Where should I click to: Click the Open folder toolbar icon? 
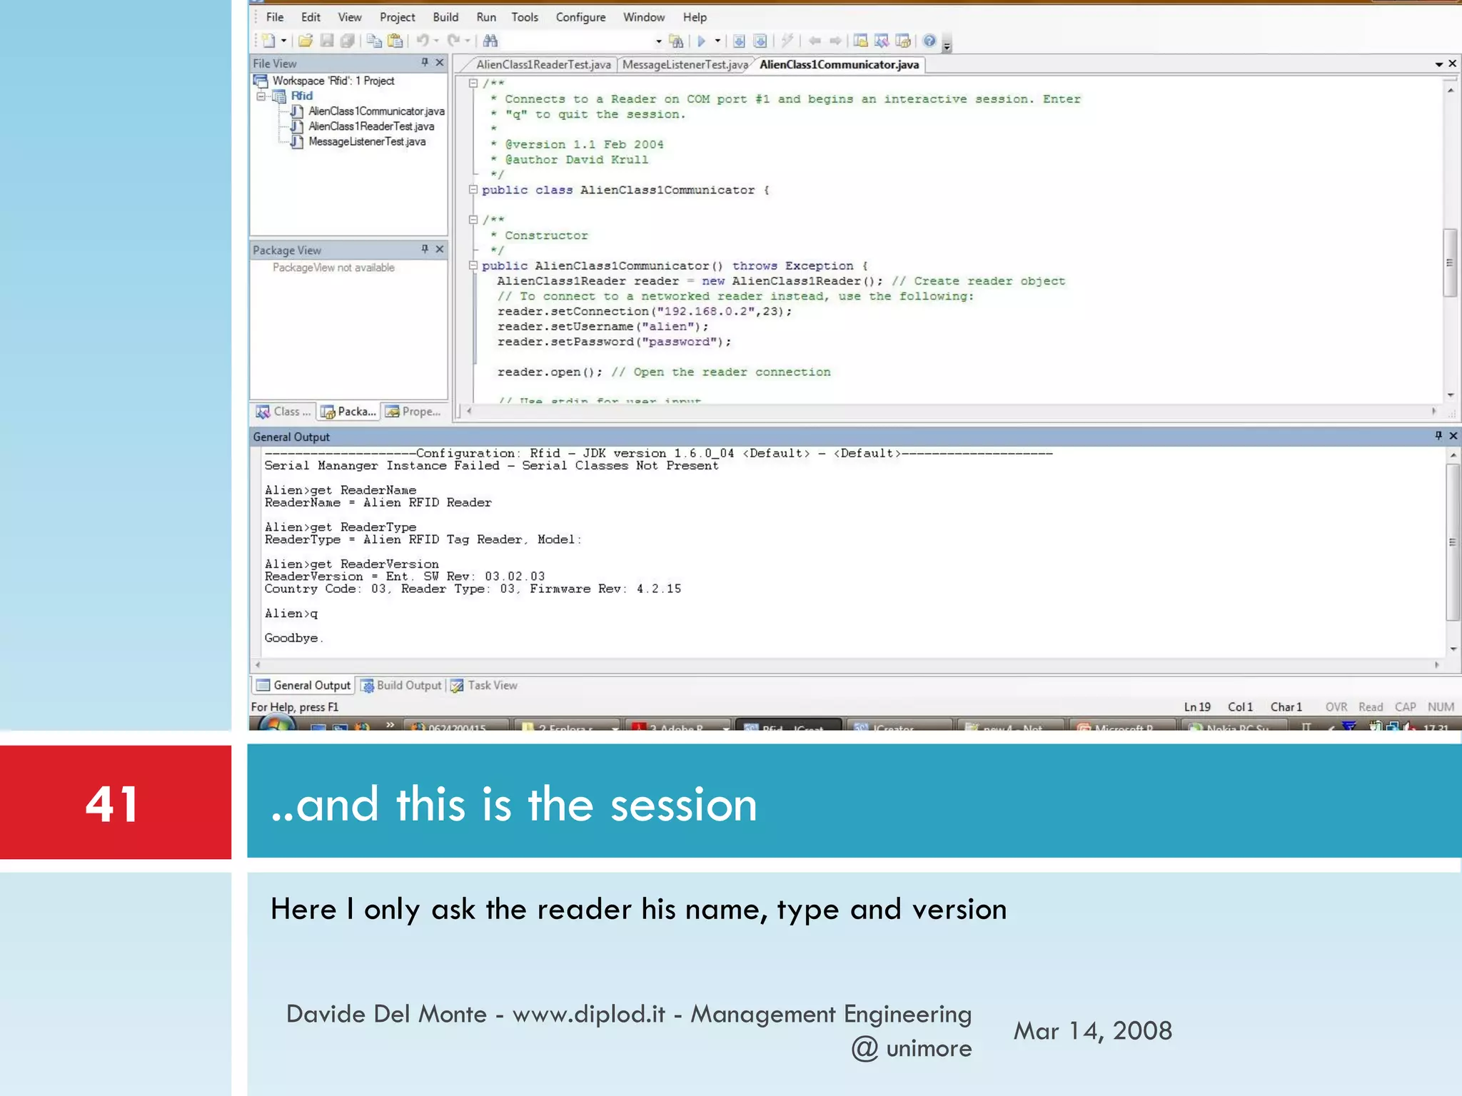pyautogui.click(x=305, y=41)
